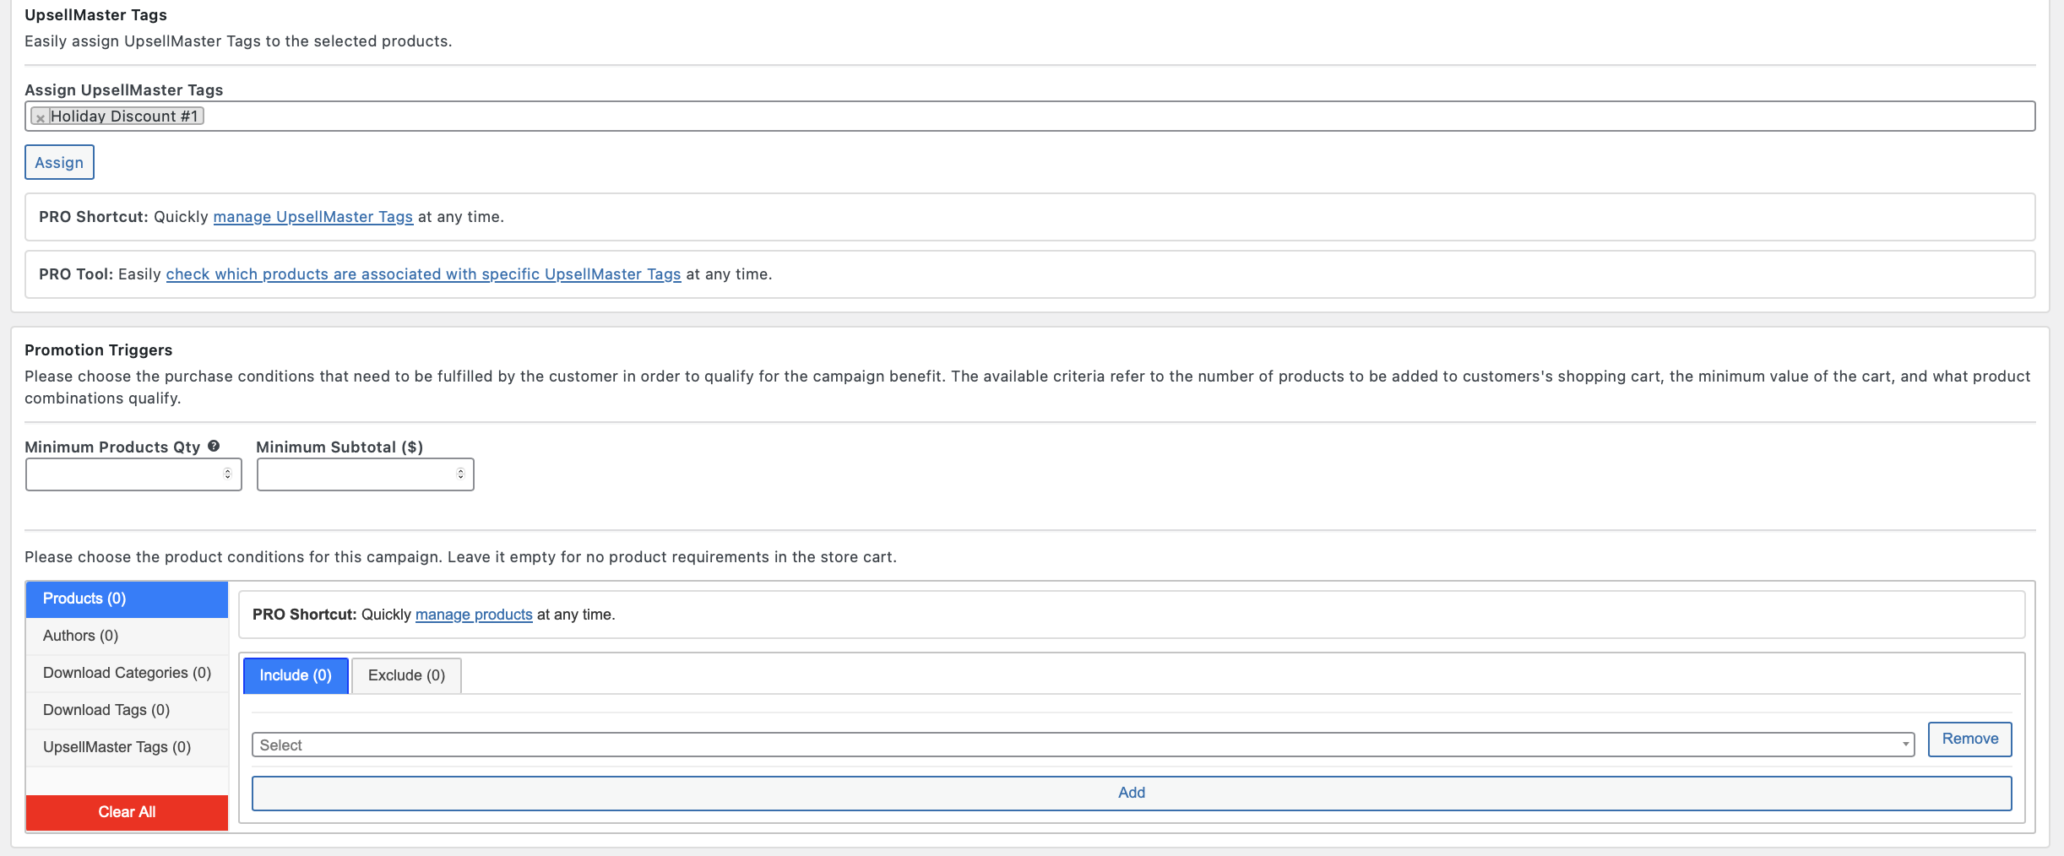Viewport: 2064px width, 856px height.
Task: Click the Remove button beside Select
Action: (x=1969, y=739)
